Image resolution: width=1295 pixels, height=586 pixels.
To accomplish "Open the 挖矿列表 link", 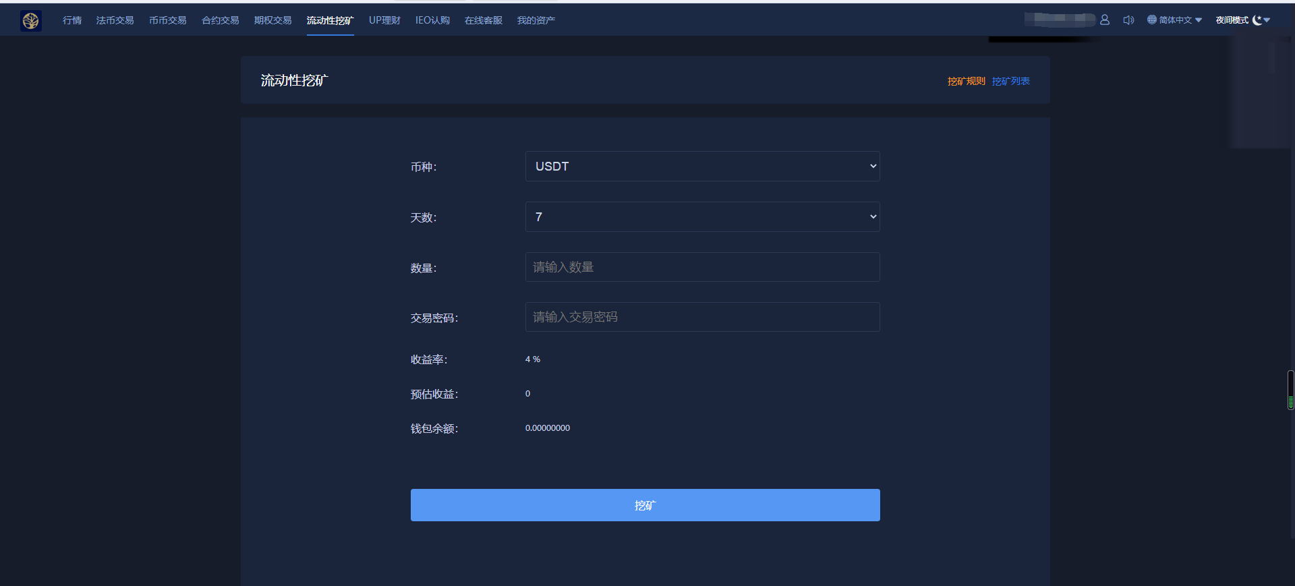I will click(1010, 82).
